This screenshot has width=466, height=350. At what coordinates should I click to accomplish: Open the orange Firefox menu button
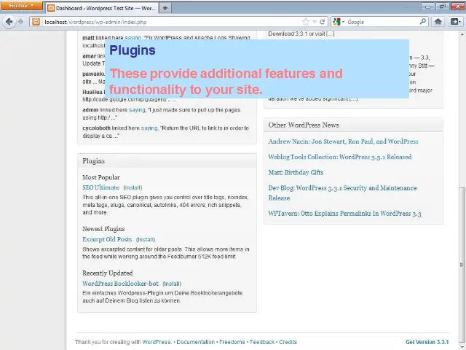click(x=21, y=5)
